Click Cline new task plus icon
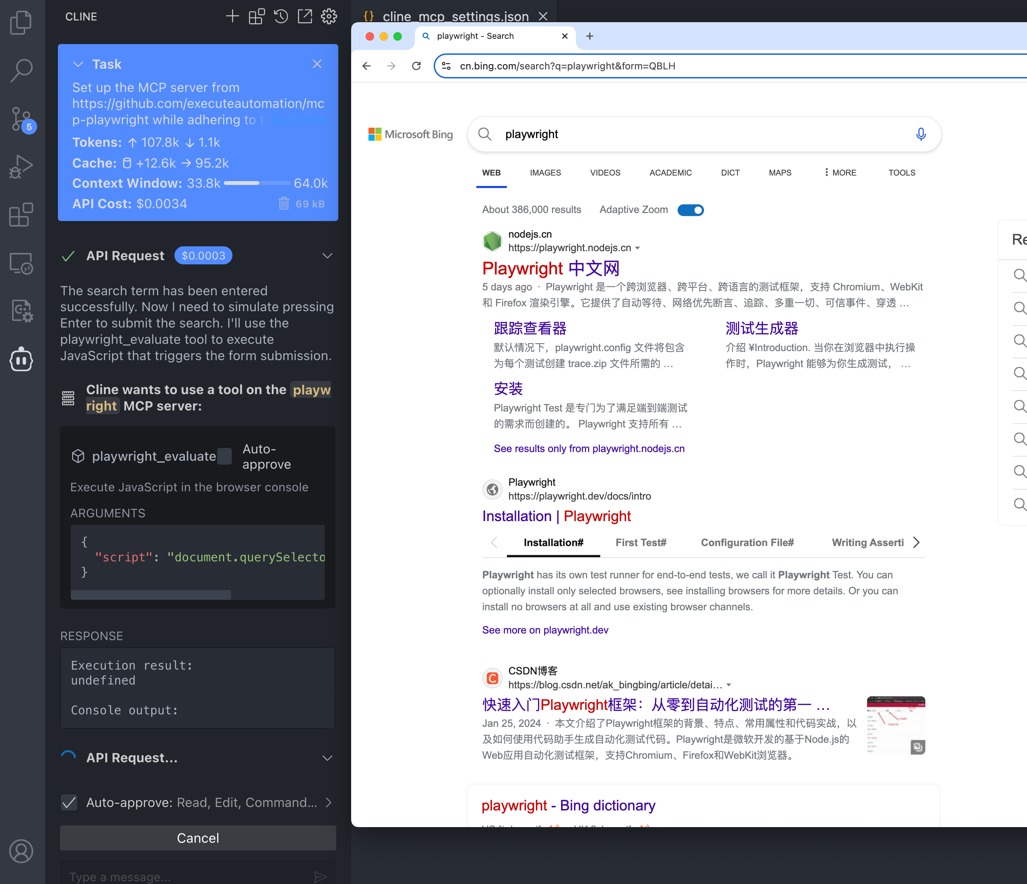 pos(232,16)
